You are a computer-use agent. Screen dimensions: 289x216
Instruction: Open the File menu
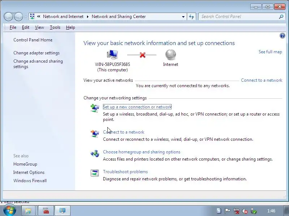pos(13,27)
